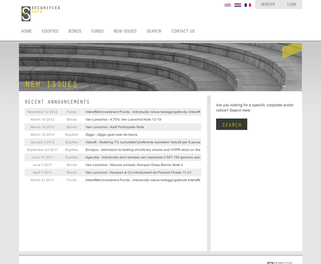Open Ziggo gaat naar de beurs
Screen dimensions: 321x264
[x=111, y=135]
